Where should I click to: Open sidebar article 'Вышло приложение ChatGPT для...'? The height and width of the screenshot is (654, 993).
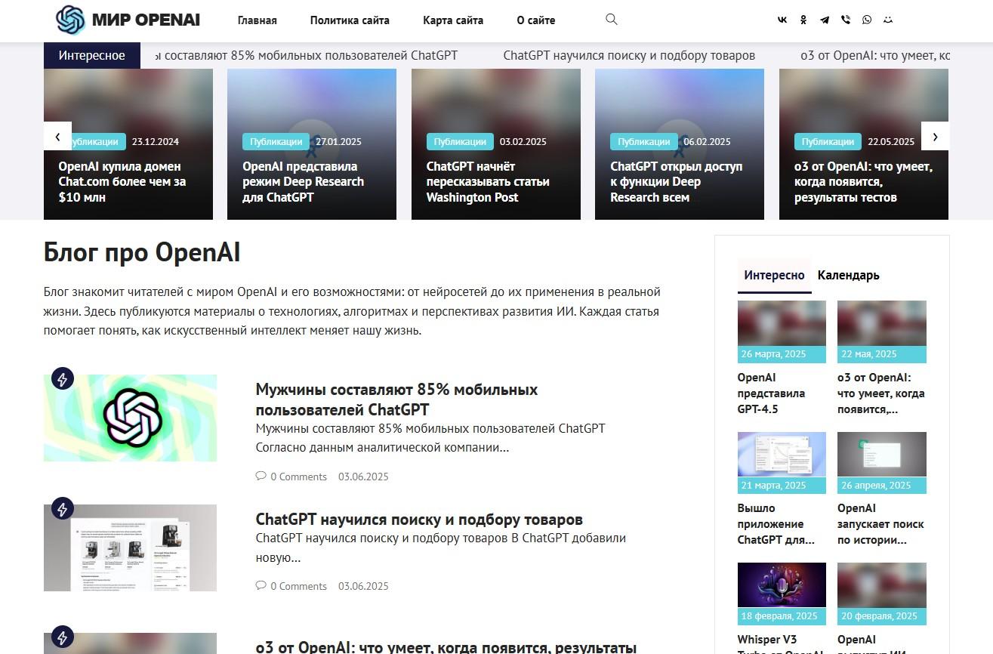tap(776, 524)
